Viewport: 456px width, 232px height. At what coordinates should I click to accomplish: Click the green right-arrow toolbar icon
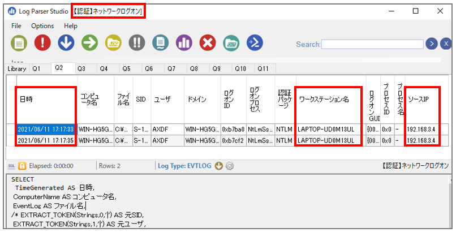[x=89, y=43]
